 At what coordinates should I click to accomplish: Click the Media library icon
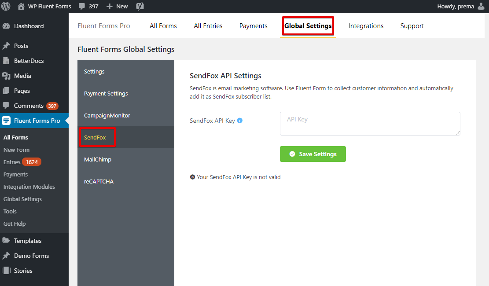point(6,76)
